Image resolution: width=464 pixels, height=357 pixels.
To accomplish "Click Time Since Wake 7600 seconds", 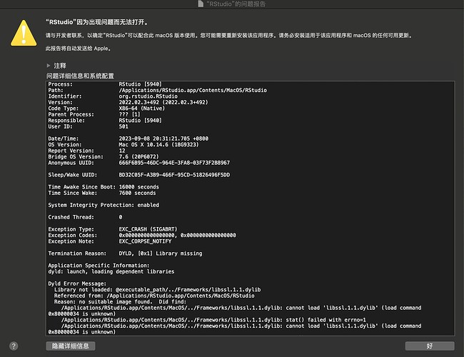I will (102, 193).
